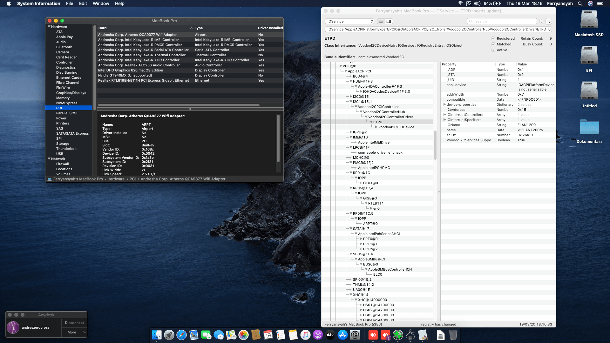
Task: Toggle the Registered checkbox
Action: click(493, 38)
